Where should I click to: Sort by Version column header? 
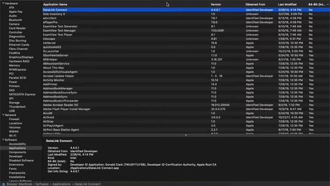click(216, 5)
